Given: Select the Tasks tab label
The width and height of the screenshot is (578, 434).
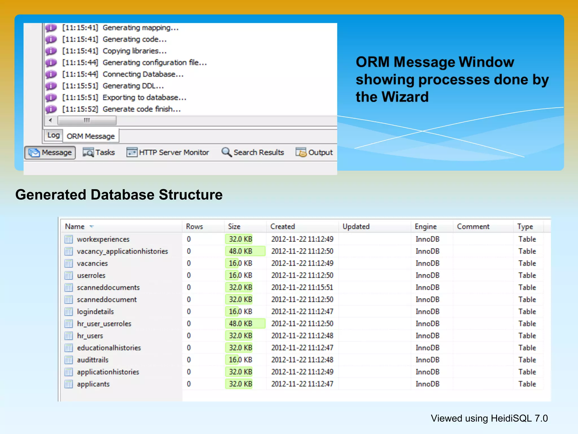Looking at the screenshot, I should click(x=105, y=153).
